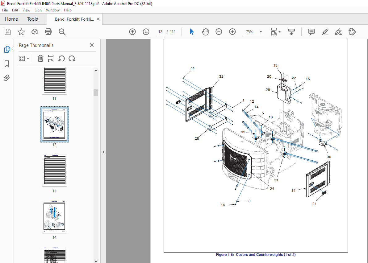368x263 pixels.
Task: Zoom in with plus button
Action: [232, 32]
